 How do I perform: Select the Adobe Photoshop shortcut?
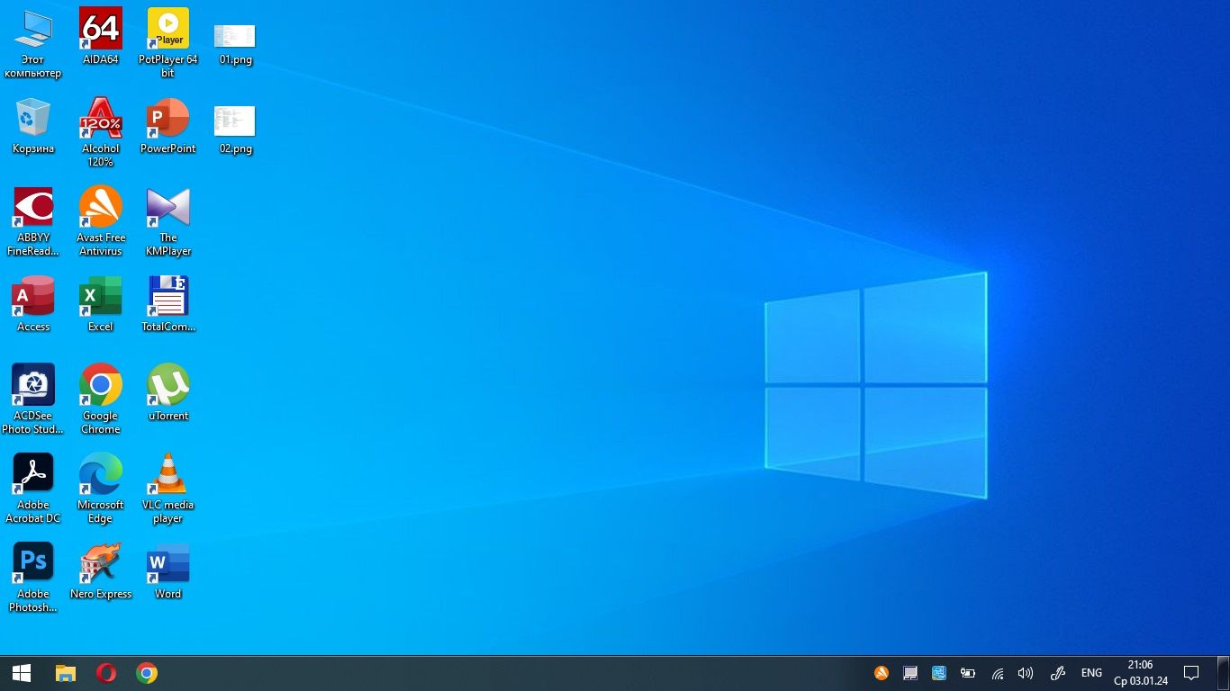pos(33,578)
